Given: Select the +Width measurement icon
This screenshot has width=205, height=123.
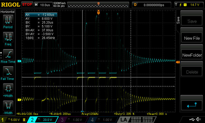Looking at the screenshot, I should click(x=8, y=88).
